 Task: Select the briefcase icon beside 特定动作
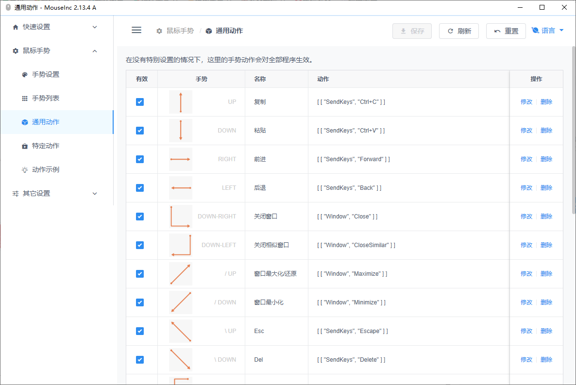[24, 146]
